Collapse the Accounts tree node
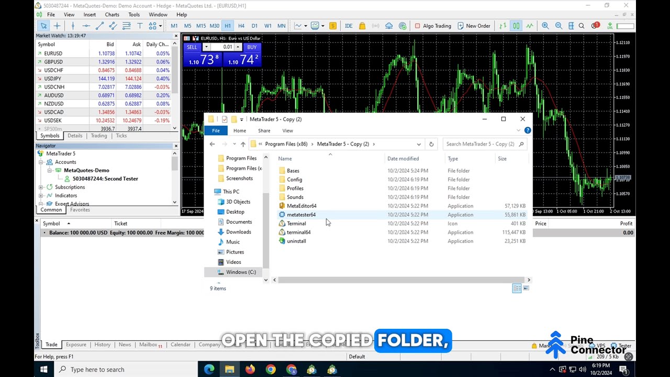The image size is (670, 377). 41,162
